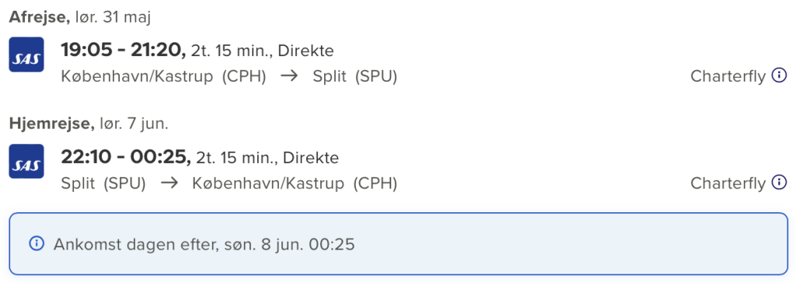This screenshot has width=796, height=283.
Task: Click the arrow between CPH and Split
Action: tap(289, 77)
